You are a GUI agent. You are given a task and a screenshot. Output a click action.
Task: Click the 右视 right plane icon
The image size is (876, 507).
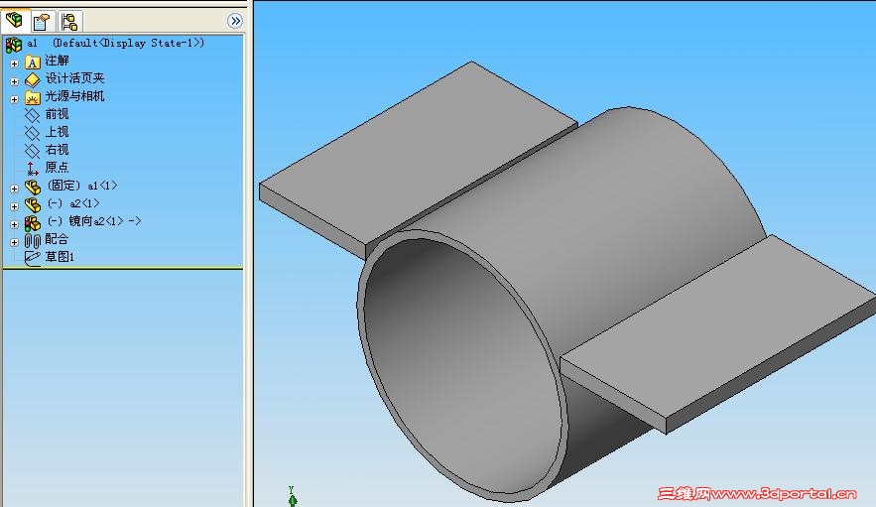(x=33, y=152)
